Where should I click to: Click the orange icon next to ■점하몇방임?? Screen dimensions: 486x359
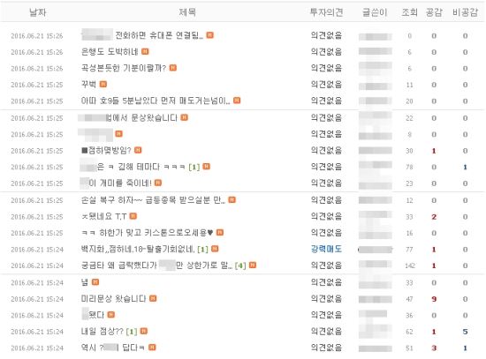tap(138, 150)
